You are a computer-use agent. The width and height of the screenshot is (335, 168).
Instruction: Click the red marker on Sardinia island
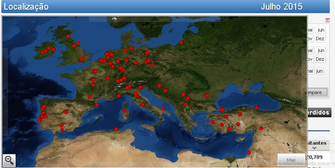(124, 111)
